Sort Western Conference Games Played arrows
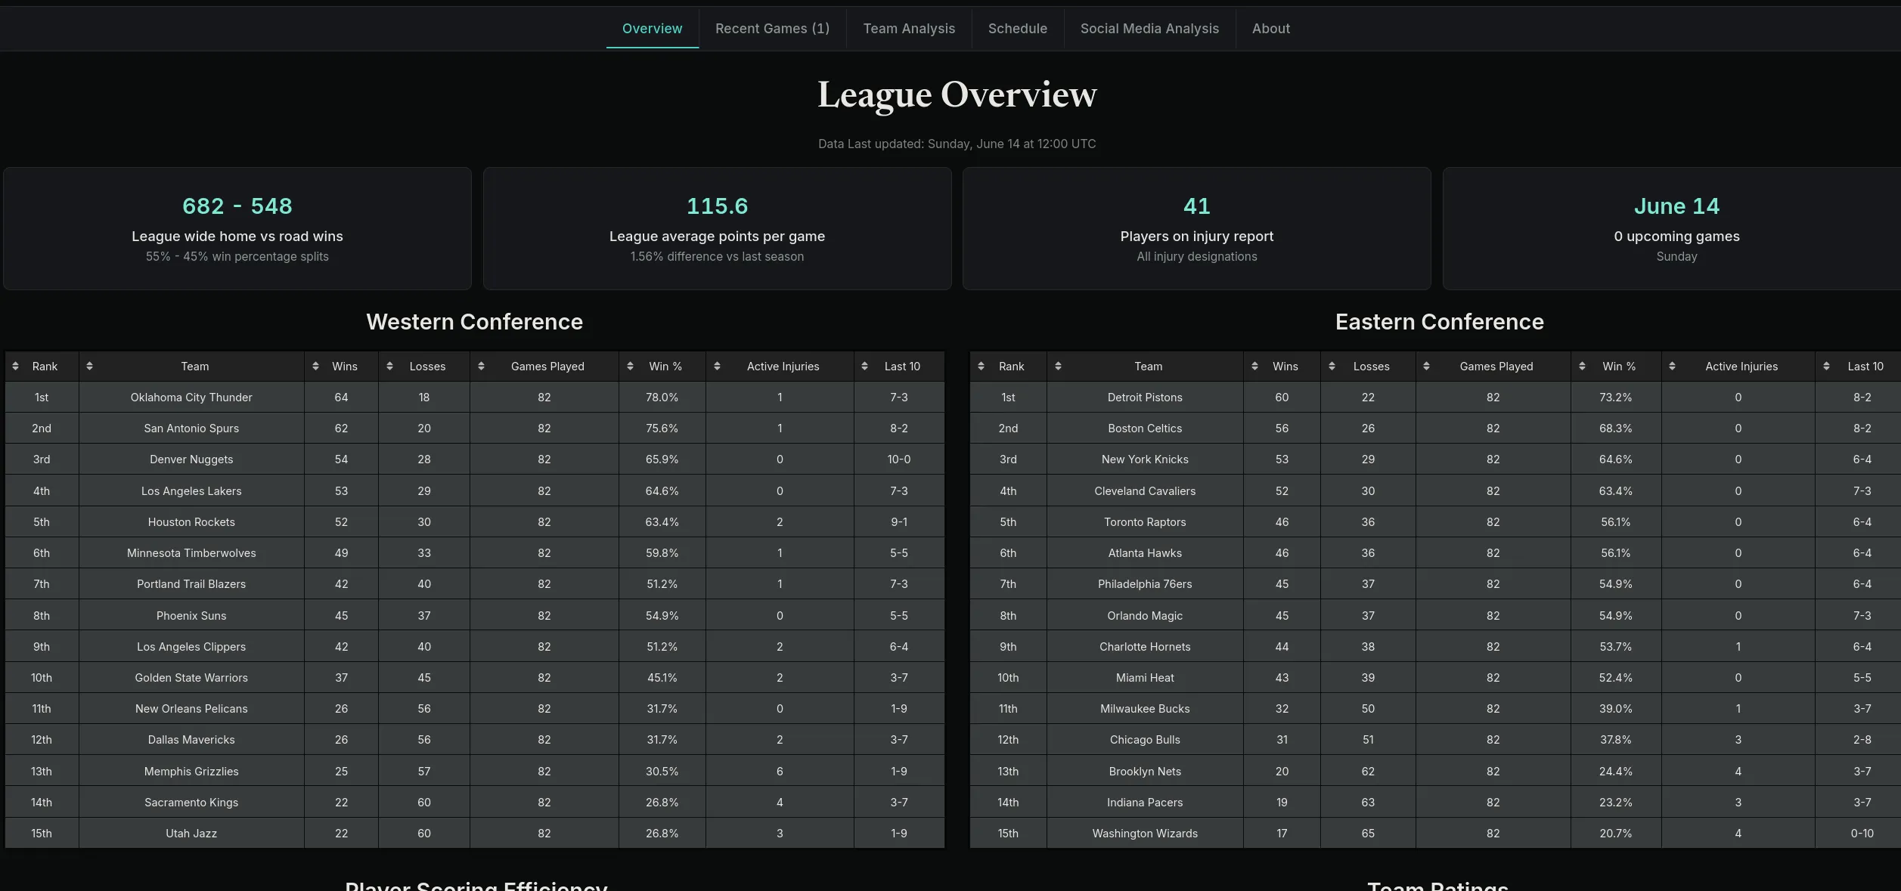 [x=481, y=367]
